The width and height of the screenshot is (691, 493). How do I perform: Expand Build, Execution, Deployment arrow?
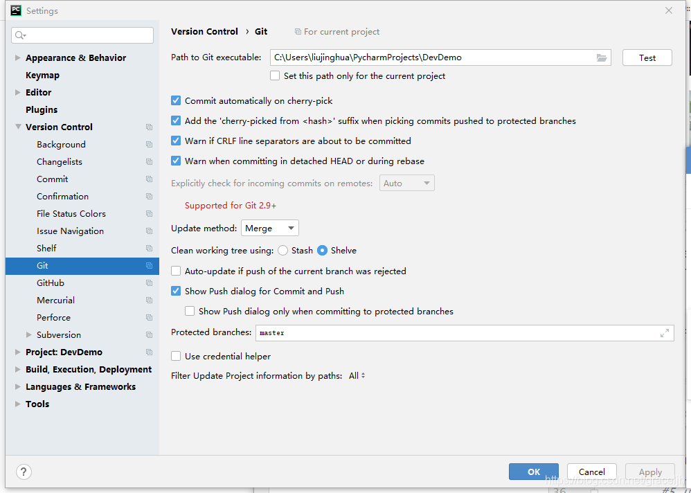(x=17, y=369)
